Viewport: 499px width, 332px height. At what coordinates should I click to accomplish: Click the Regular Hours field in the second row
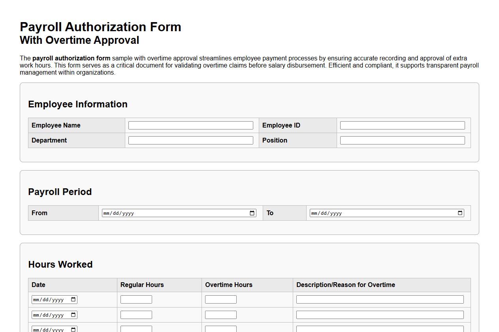pos(136,314)
